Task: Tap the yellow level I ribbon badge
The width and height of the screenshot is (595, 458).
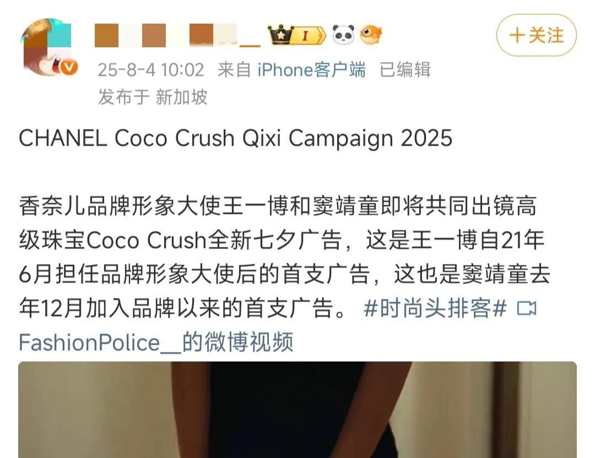Action: (x=310, y=36)
